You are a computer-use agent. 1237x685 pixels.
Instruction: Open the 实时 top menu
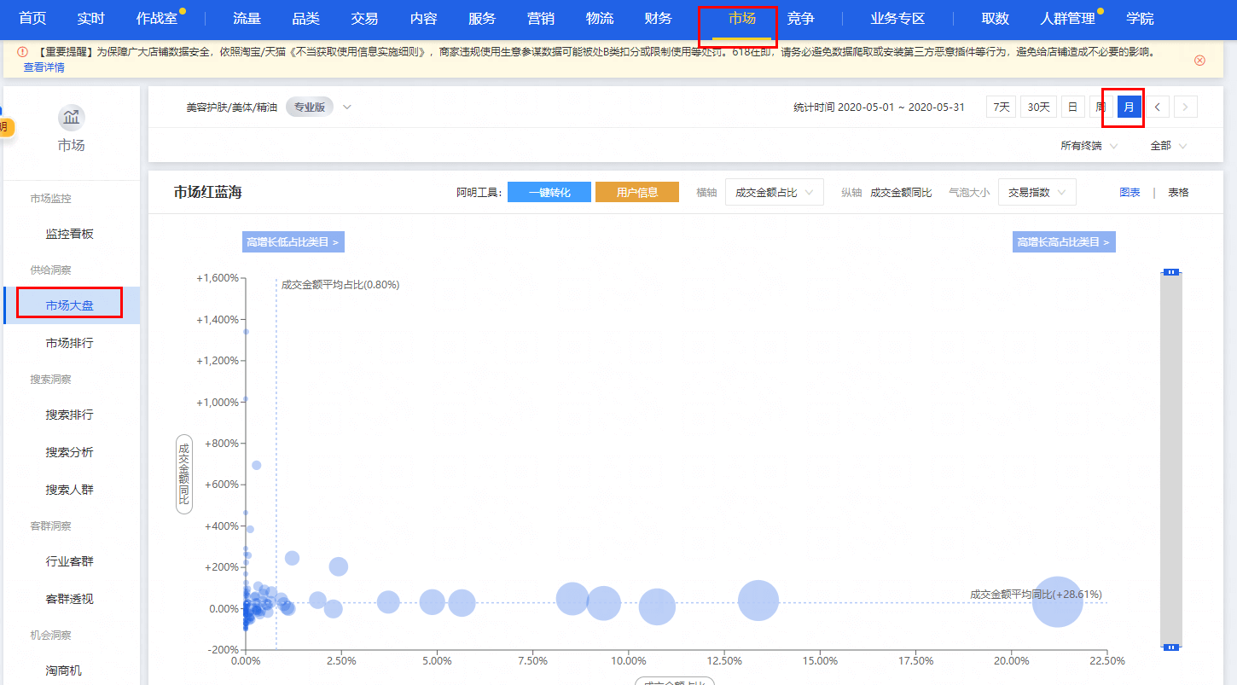coord(90,19)
